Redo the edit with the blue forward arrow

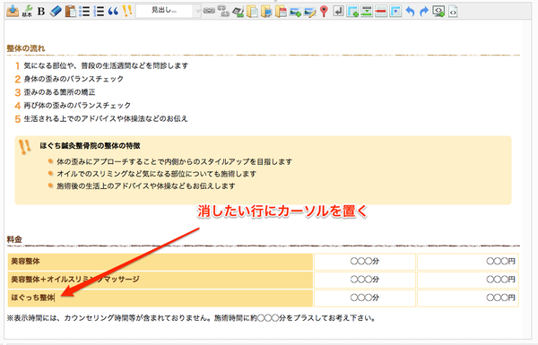[424, 12]
